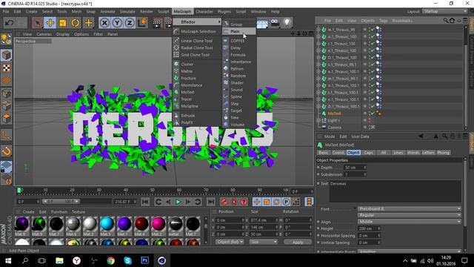Toggle Y axis lock
The image size is (474, 267).
117,23
